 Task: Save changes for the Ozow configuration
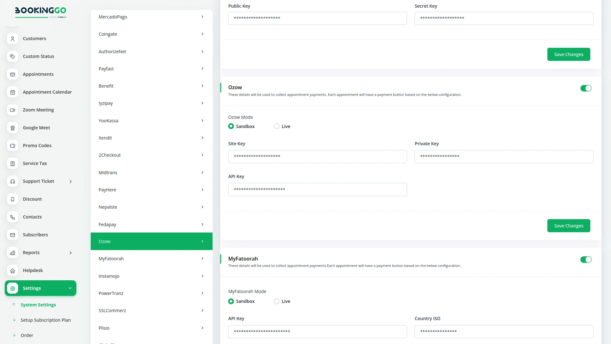click(x=568, y=226)
